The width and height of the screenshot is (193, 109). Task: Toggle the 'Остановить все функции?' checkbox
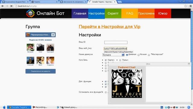(106, 92)
